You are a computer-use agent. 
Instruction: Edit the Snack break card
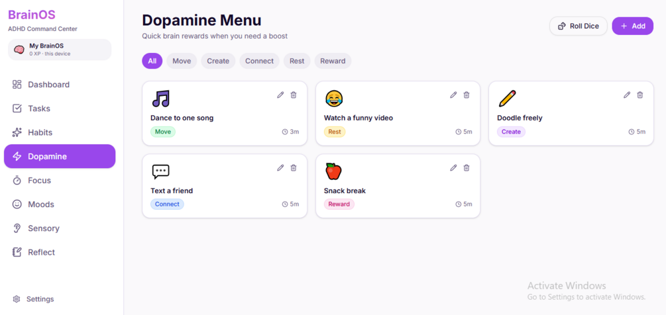click(454, 168)
